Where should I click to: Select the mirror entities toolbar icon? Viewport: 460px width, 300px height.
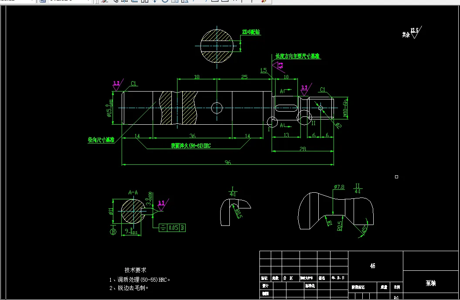[124, 1]
